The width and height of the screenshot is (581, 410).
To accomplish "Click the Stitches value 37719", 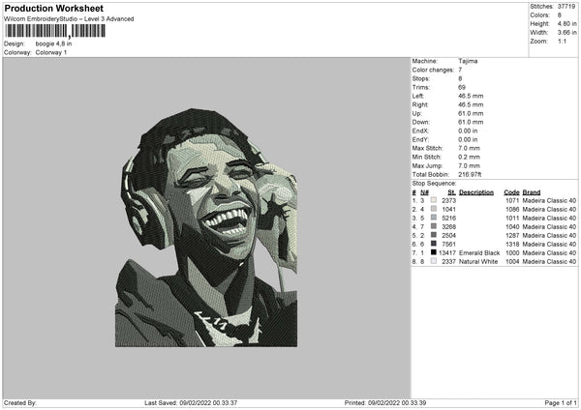I will click(x=566, y=7).
